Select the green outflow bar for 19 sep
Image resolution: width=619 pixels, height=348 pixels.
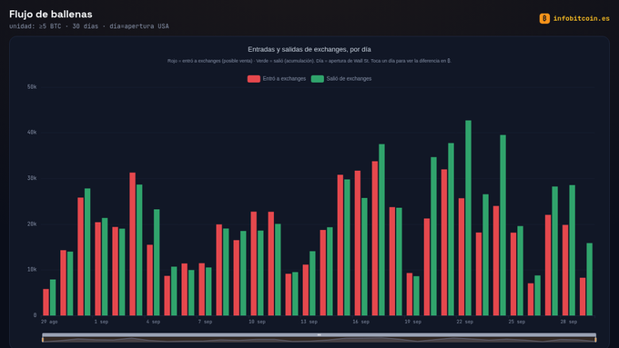[417, 295]
